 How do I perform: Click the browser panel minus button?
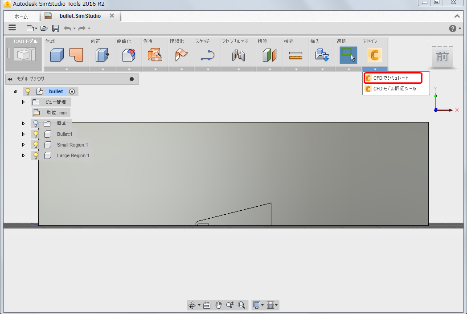click(x=131, y=79)
